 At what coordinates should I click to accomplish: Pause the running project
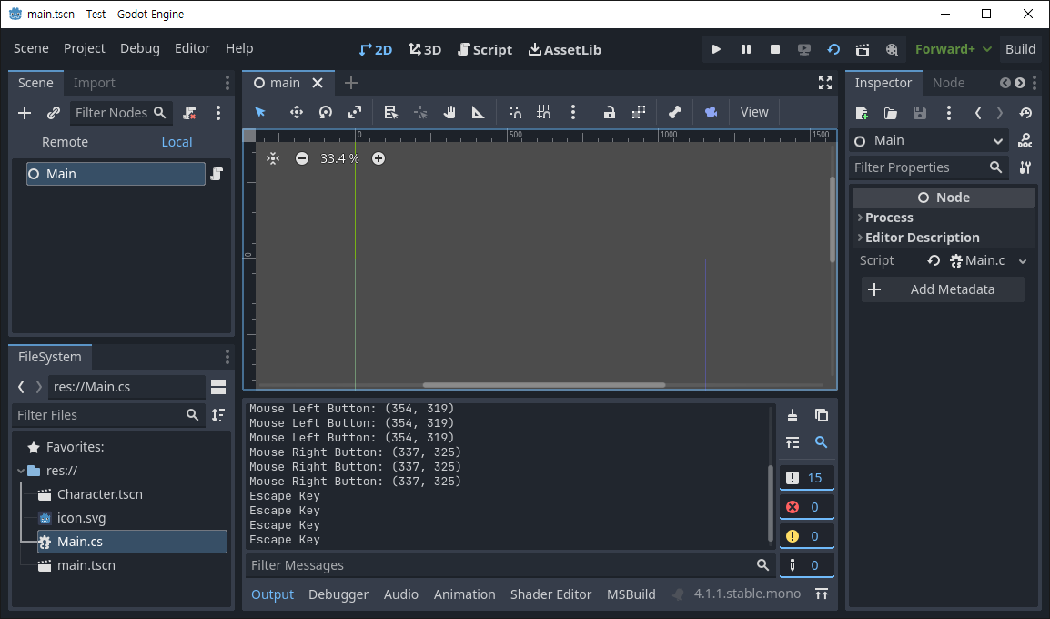click(745, 49)
